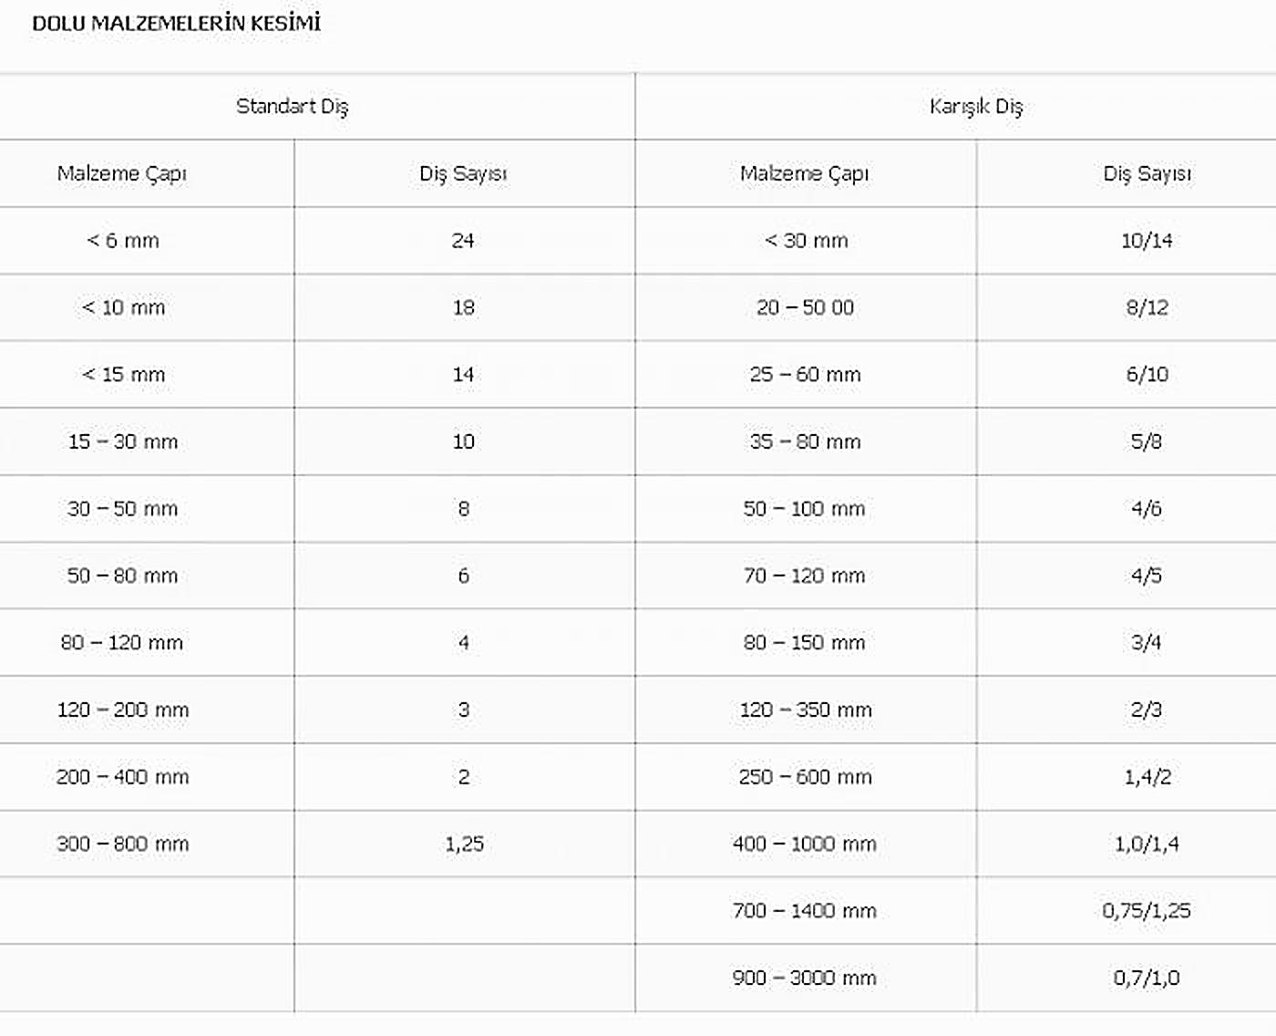
Task: Click the '35 – 80 mm' diameter cell
Action: click(806, 441)
